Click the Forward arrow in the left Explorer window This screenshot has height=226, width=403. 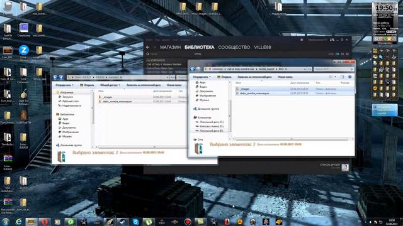61,77
